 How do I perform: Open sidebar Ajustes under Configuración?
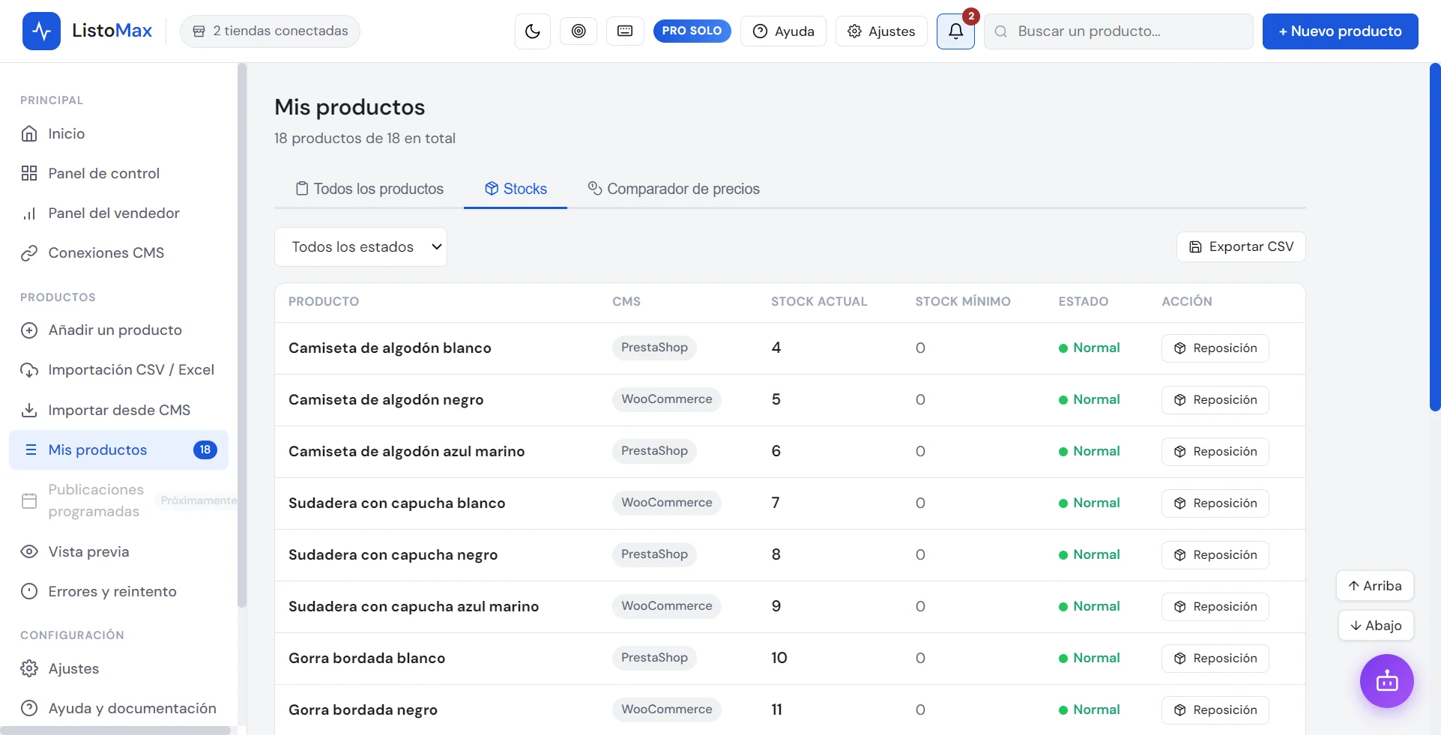click(x=119, y=668)
